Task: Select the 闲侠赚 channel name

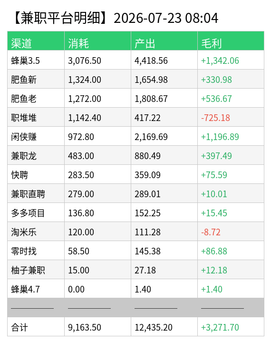Action: [x=24, y=137]
